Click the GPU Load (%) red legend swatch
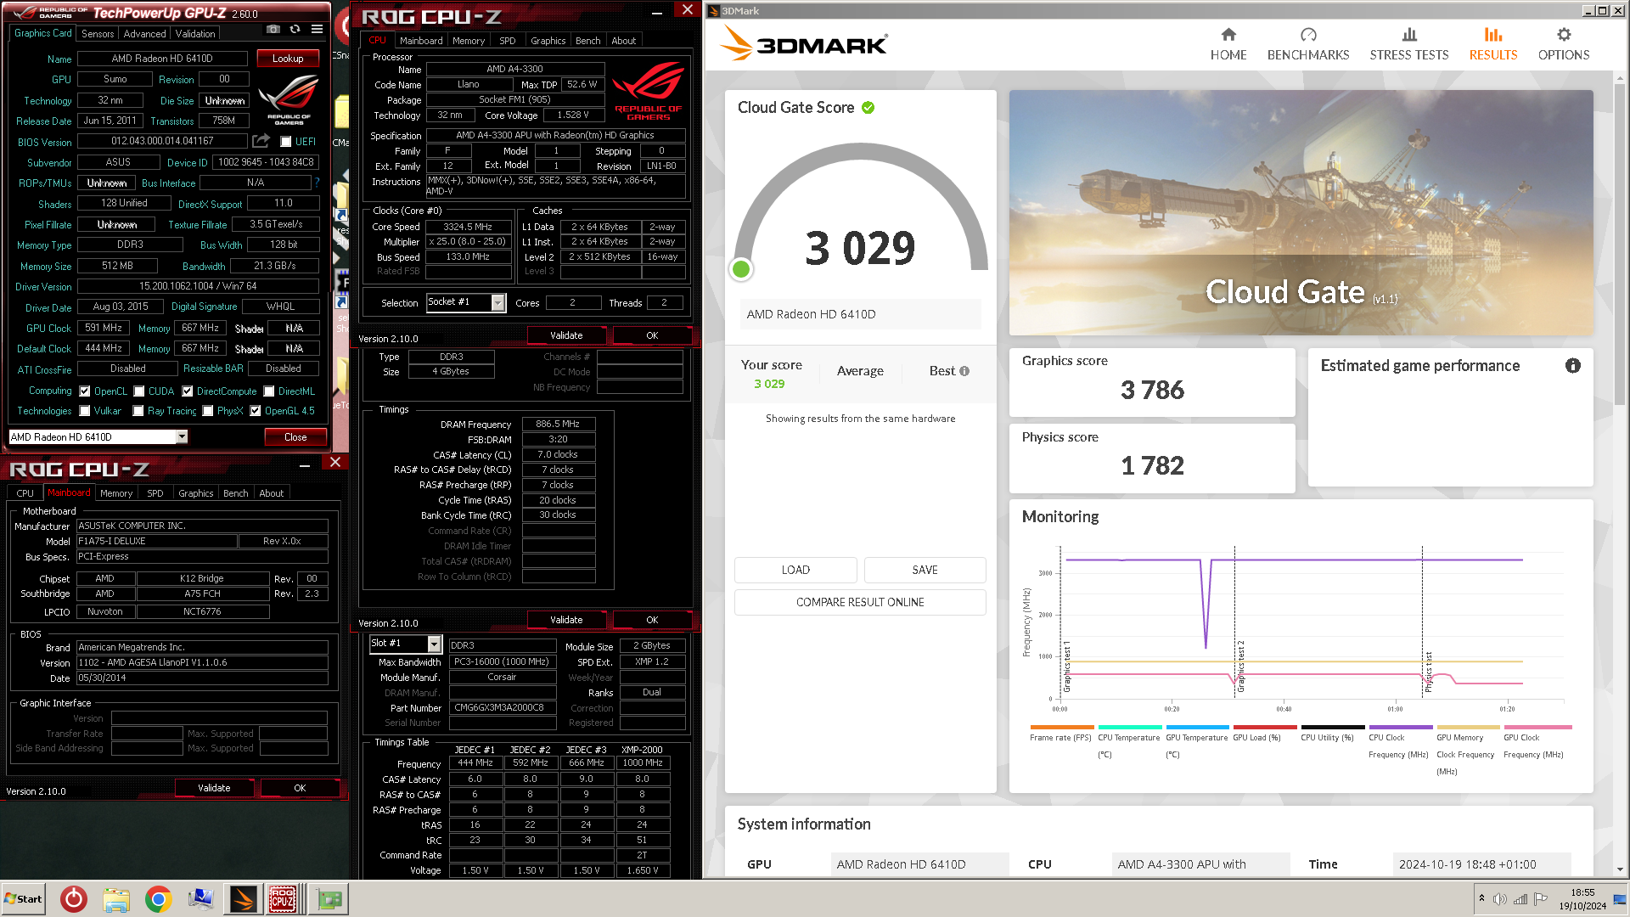The image size is (1630, 917). pyautogui.click(x=1265, y=728)
